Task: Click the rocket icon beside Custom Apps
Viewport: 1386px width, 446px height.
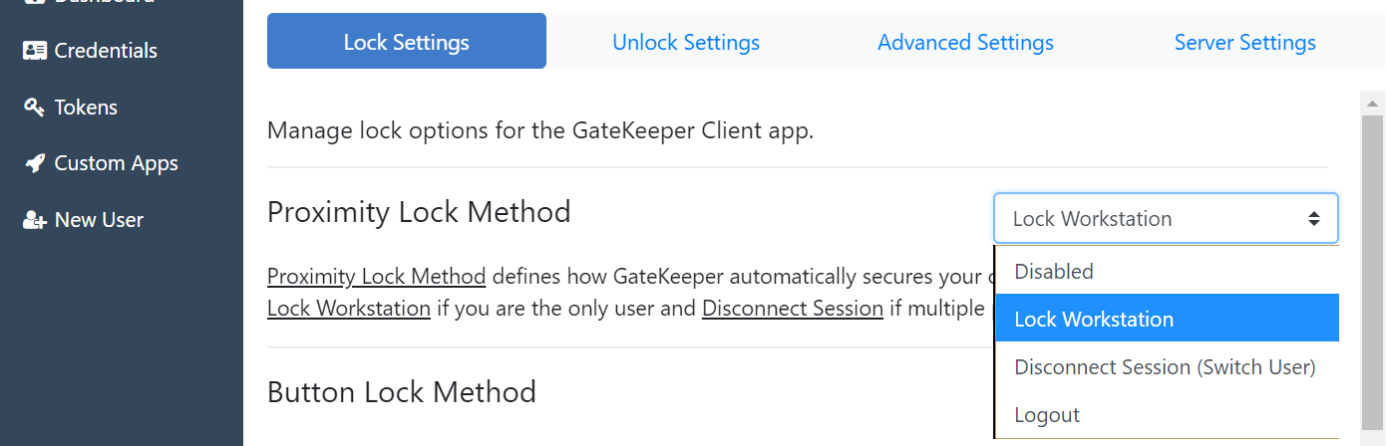Action: 35,163
